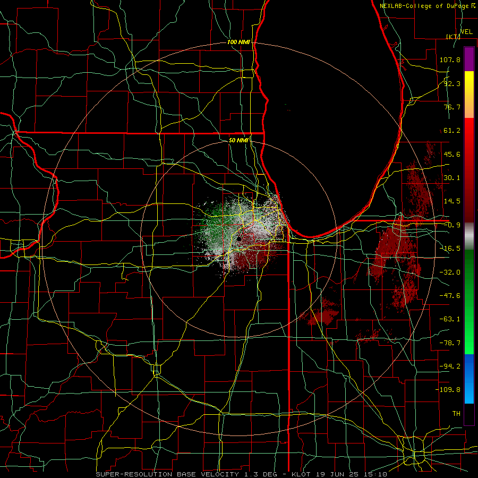Select the -63.1 velocity scale value
The width and height of the screenshot is (478, 478).
click(450, 319)
